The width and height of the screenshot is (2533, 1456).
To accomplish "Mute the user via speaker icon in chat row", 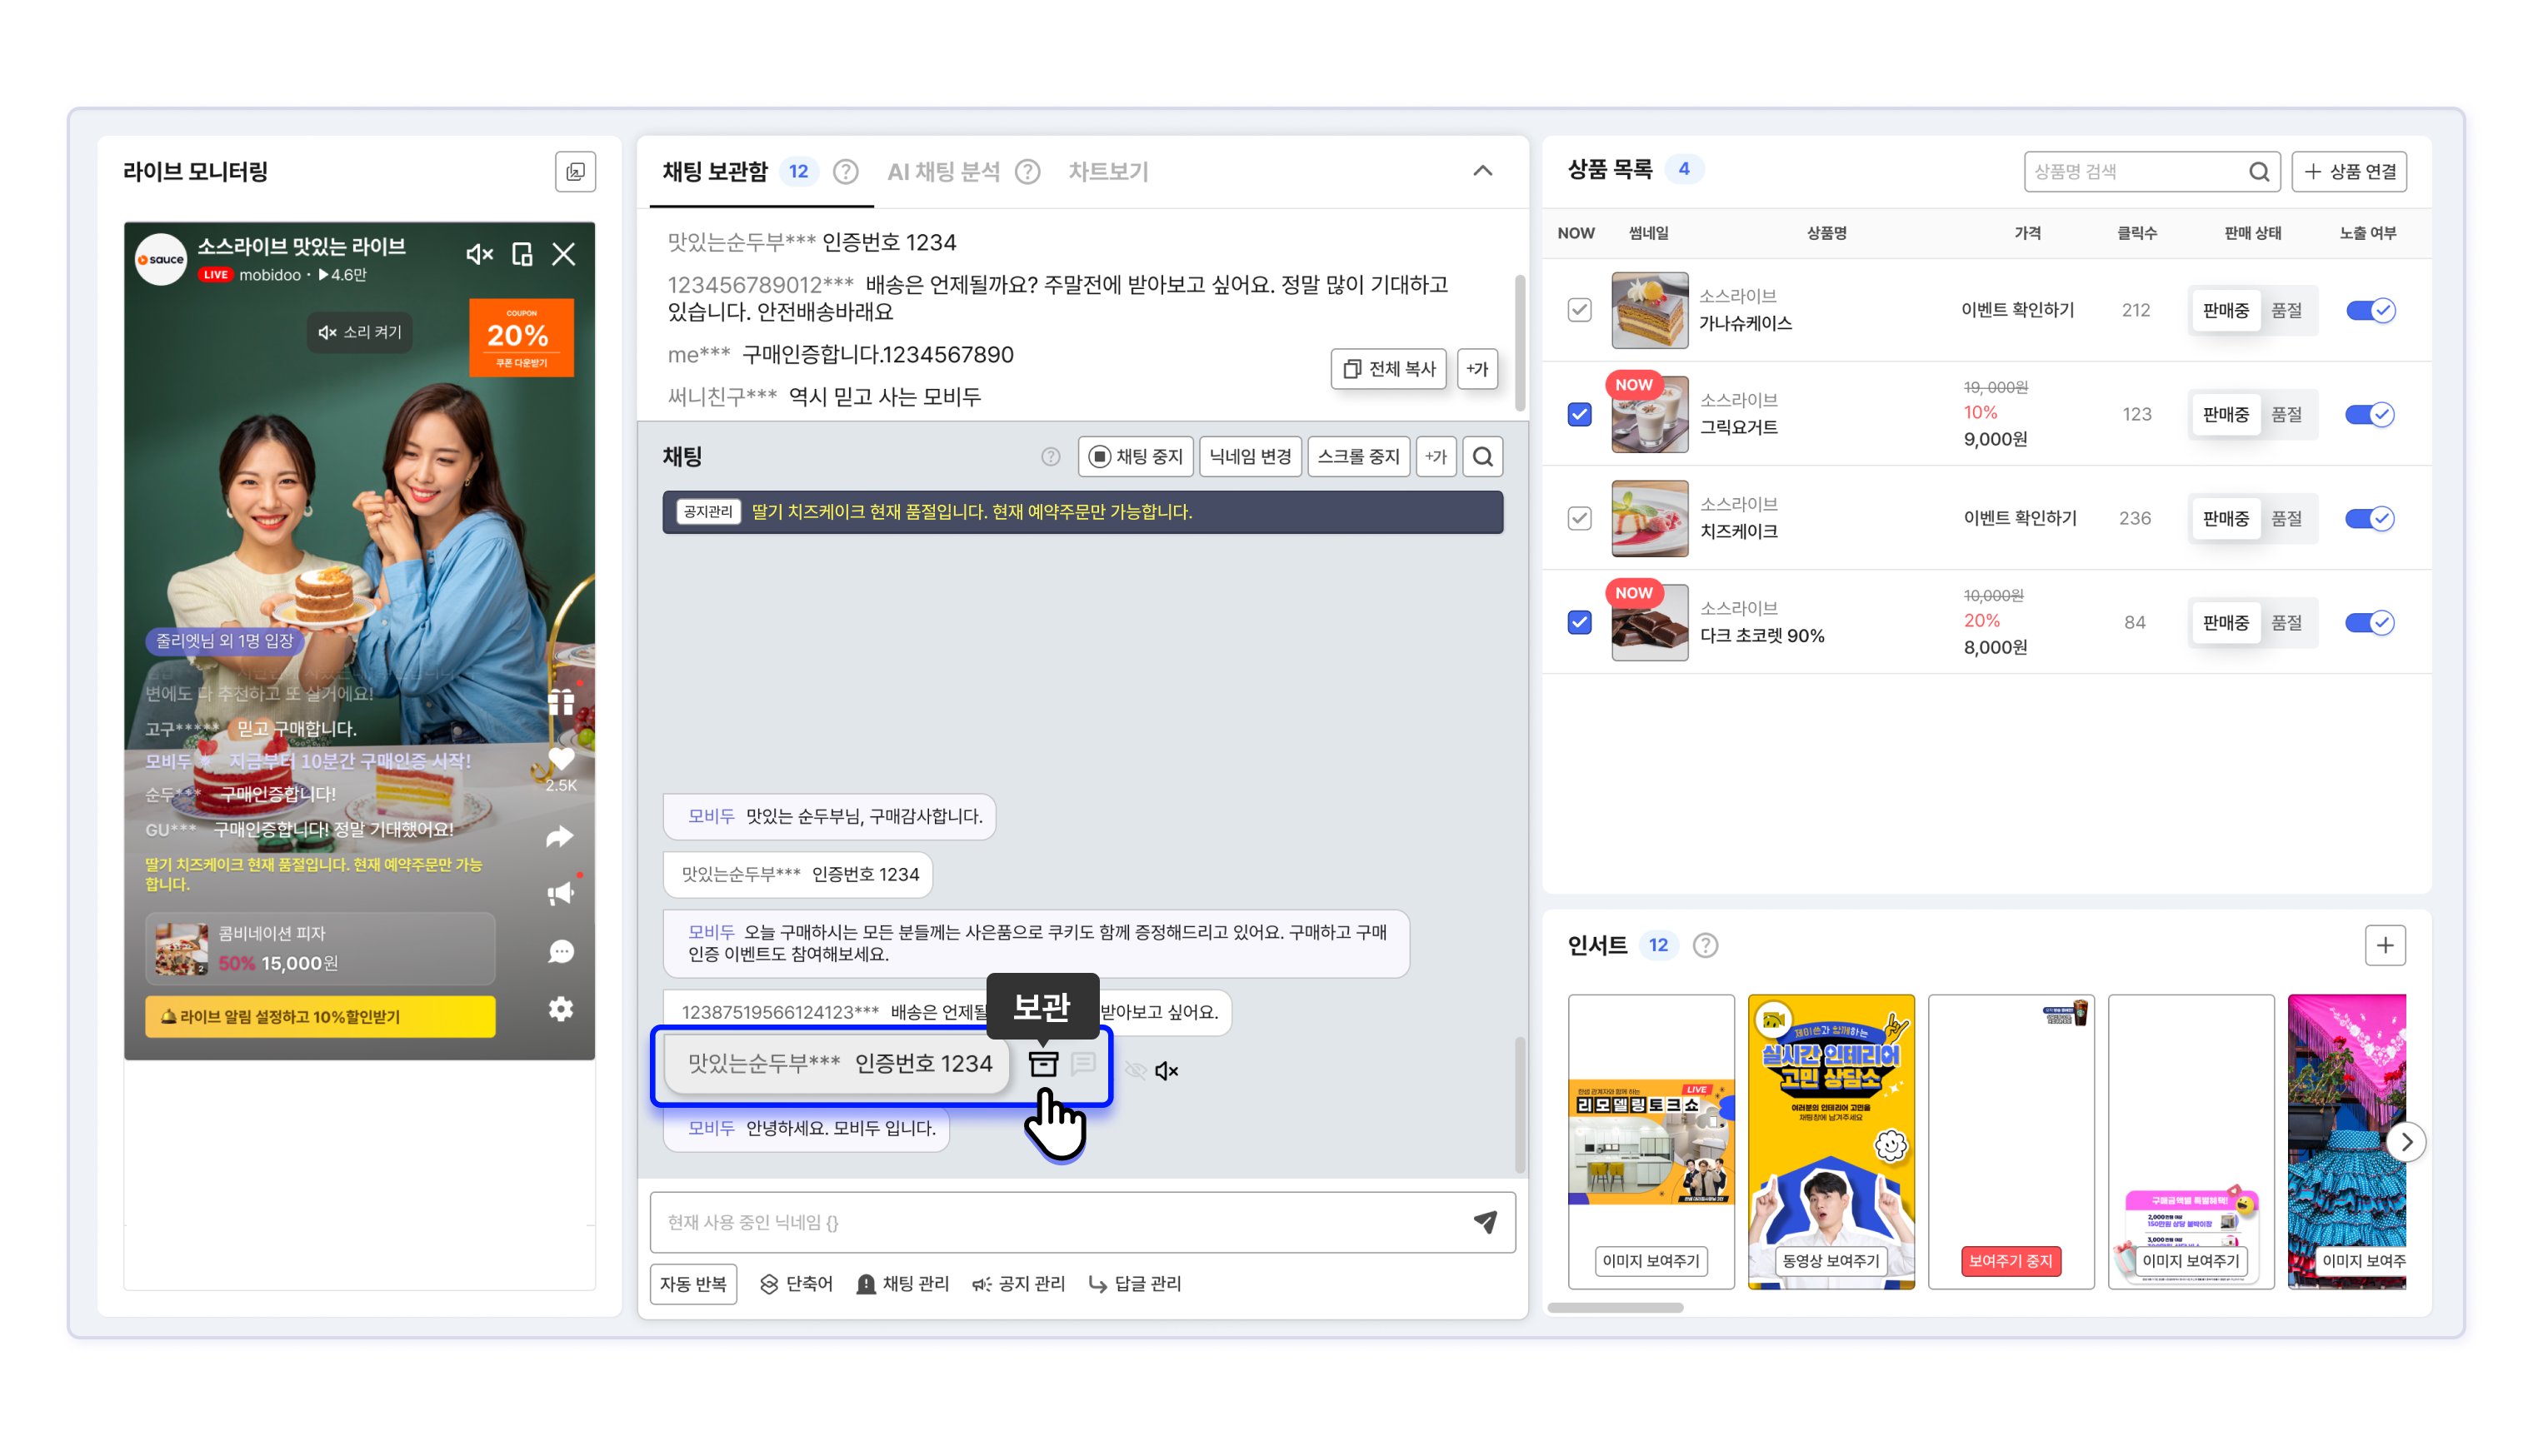I will [x=1166, y=1071].
